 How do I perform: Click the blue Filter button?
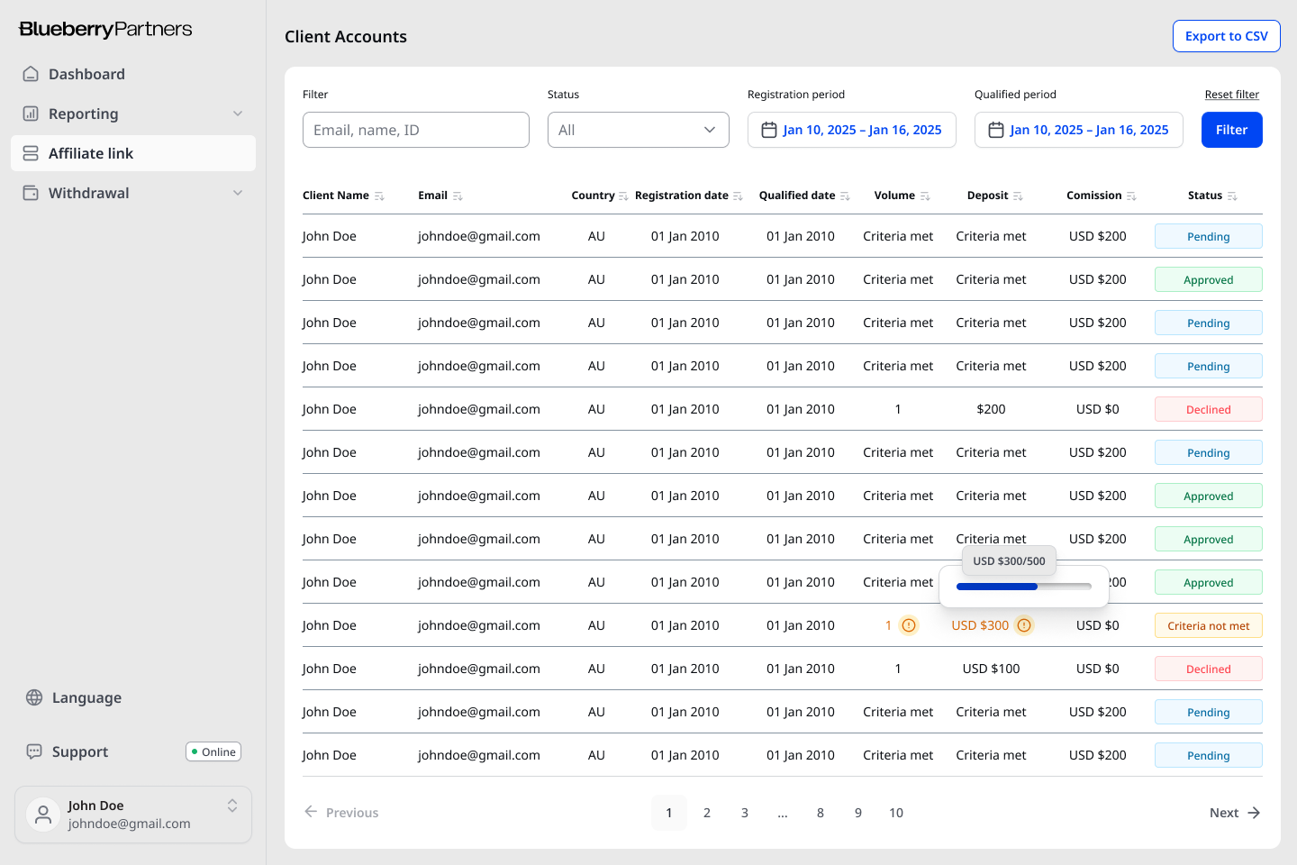coord(1232,130)
